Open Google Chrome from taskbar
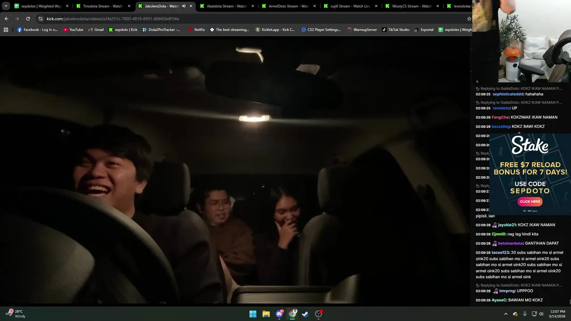Viewport: 571px width, 321px height. 292,314
